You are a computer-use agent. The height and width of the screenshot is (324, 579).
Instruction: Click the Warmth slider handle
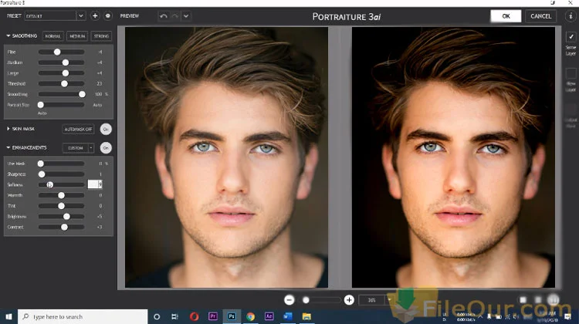(61, 195)
